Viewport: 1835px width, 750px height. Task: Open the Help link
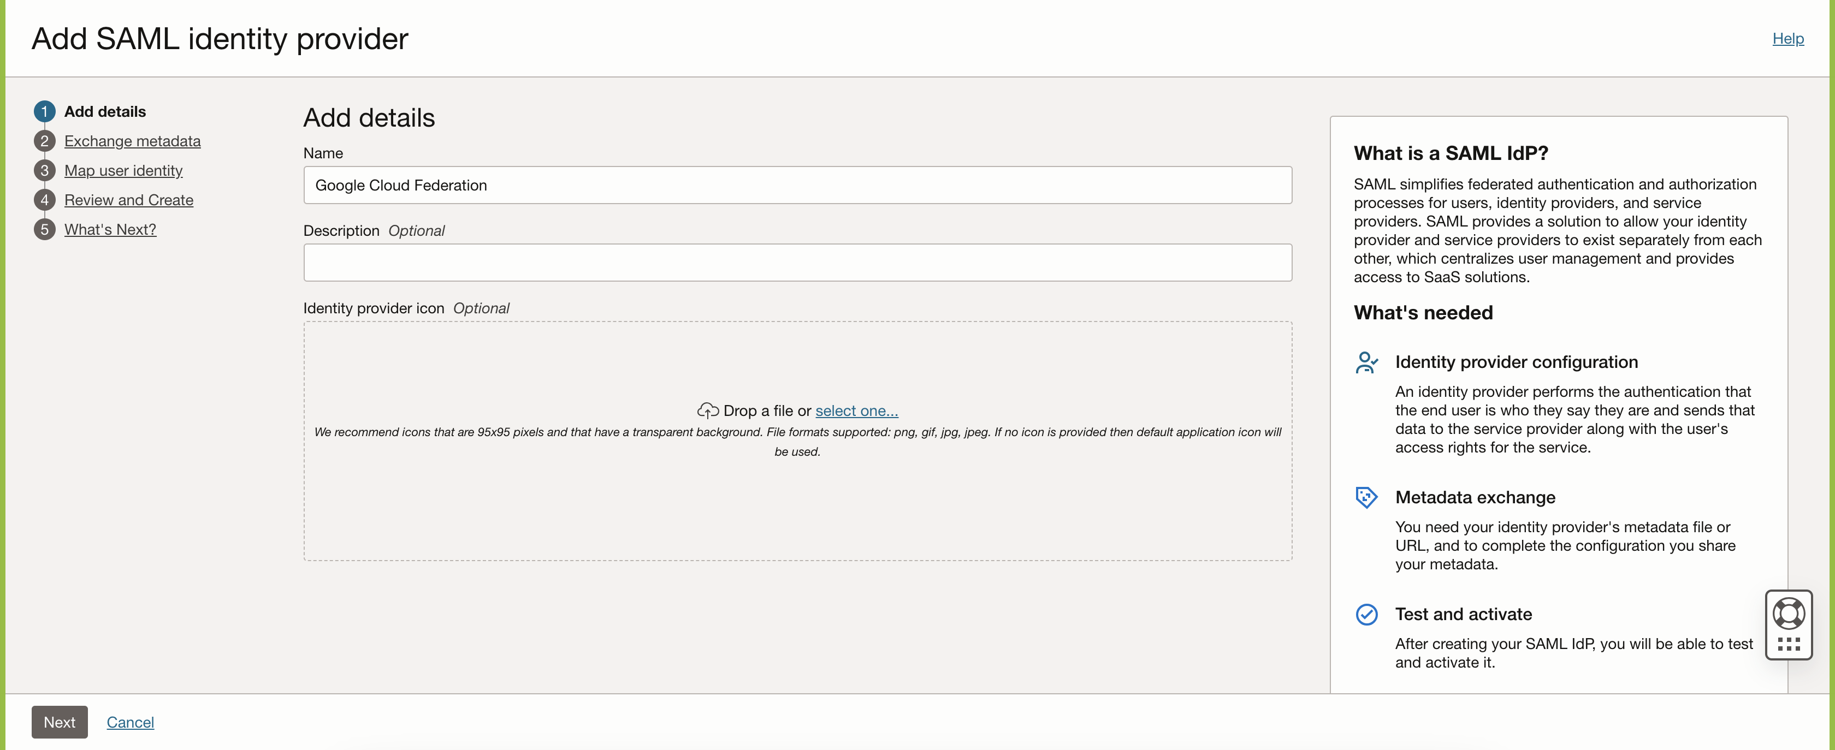(1788, 38)
